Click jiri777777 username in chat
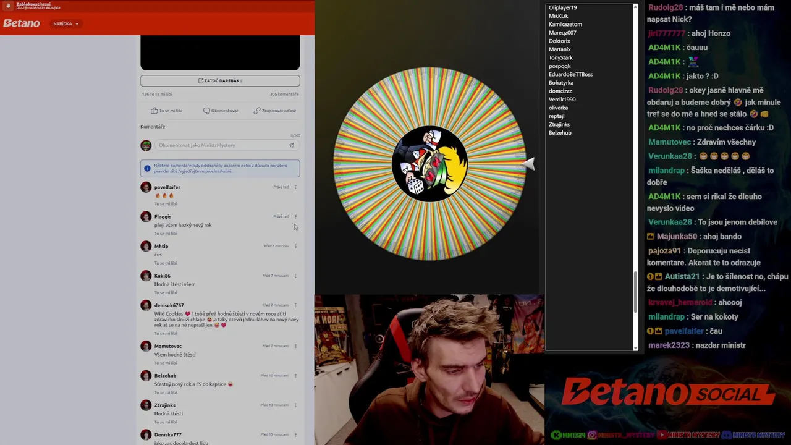 pyautogui.click(x=667, y=33)
